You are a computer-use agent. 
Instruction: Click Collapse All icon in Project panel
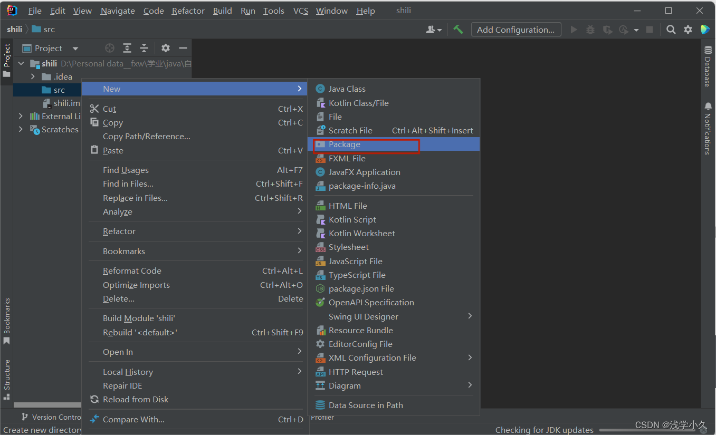pos(144,48)
